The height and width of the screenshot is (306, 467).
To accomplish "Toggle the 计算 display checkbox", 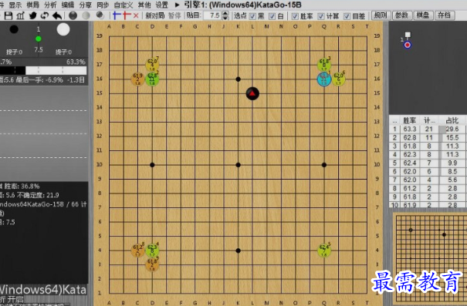I will [x=321, y=16].
